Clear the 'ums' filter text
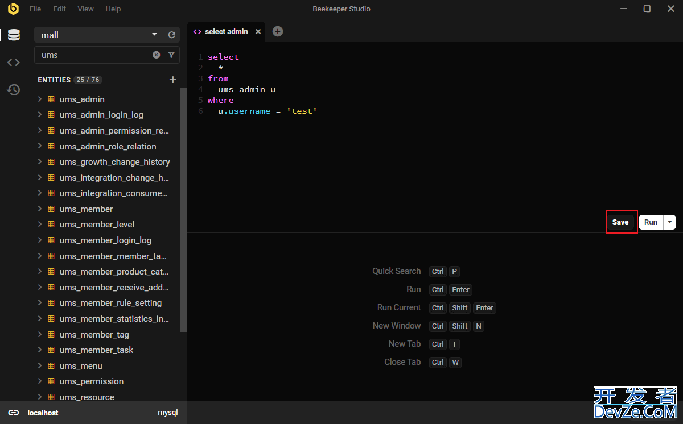The image size is (683, 424). [x=156, y=55]
